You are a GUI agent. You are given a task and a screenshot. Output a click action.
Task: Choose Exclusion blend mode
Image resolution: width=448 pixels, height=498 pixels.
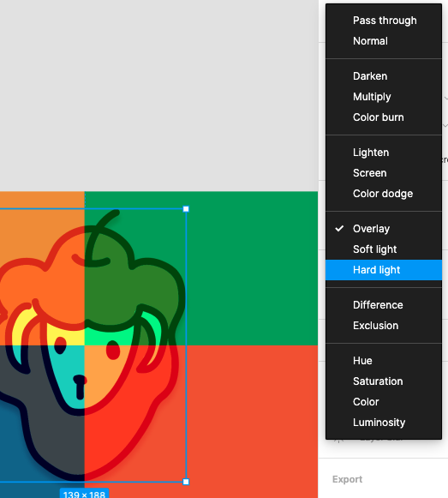384,326
